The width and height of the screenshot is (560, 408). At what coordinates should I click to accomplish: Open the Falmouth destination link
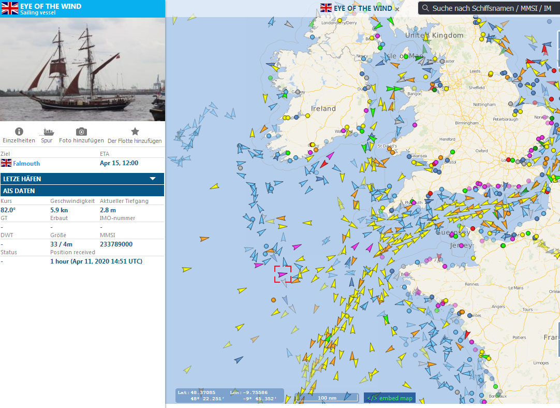(x=26, y=163)
